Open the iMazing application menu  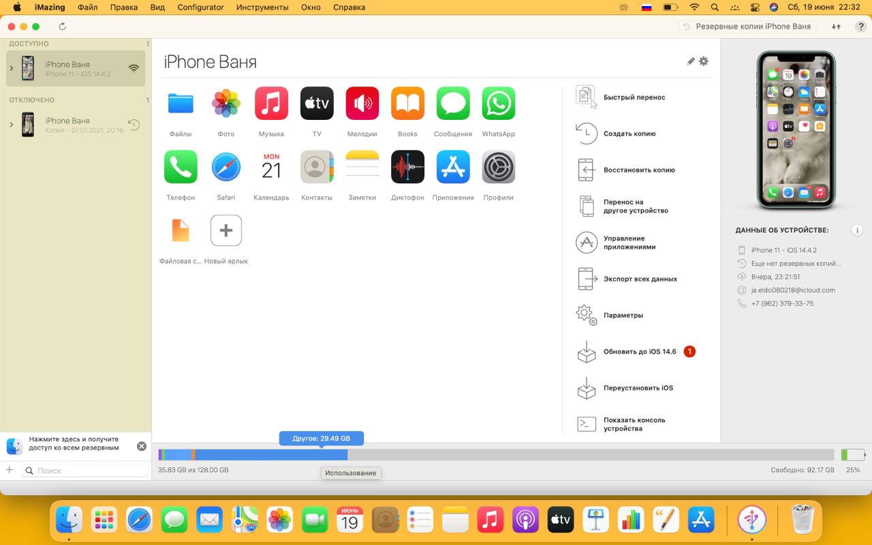coord(50,7)
